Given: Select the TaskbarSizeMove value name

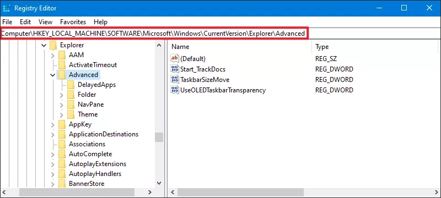Looking at the screenshot, I should (205, 80).
